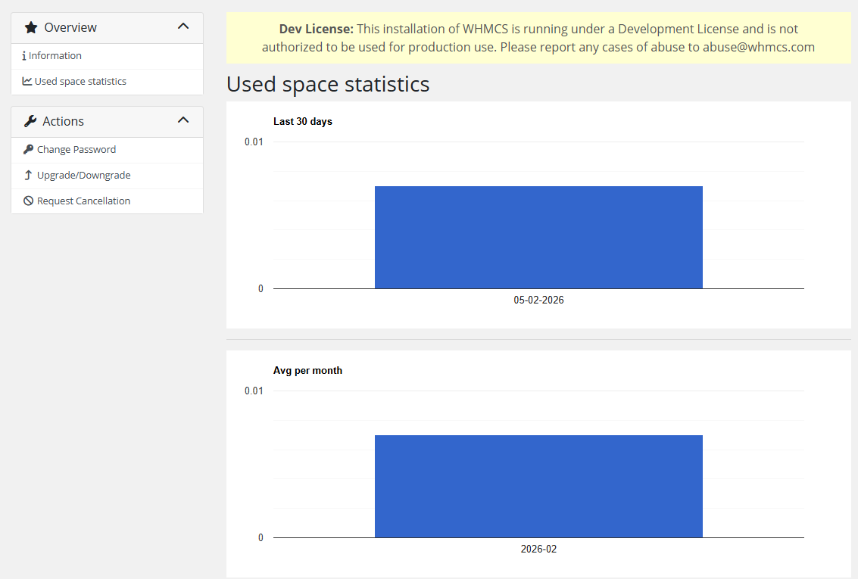858x579 pixels.
Task: Click the blue bar in Last 30 days chart
Action: tap(538, 237)
